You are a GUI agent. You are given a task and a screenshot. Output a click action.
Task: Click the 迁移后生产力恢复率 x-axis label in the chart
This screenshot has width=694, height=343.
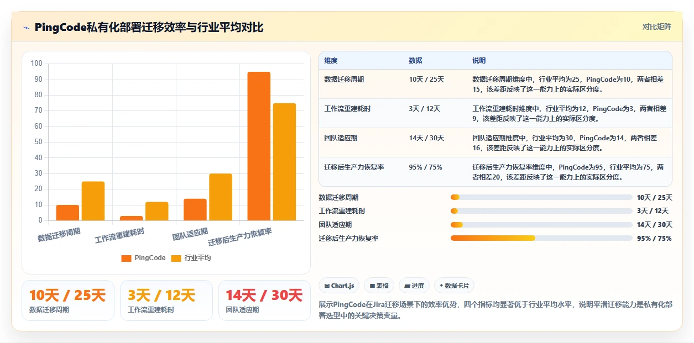coord(240,237)
